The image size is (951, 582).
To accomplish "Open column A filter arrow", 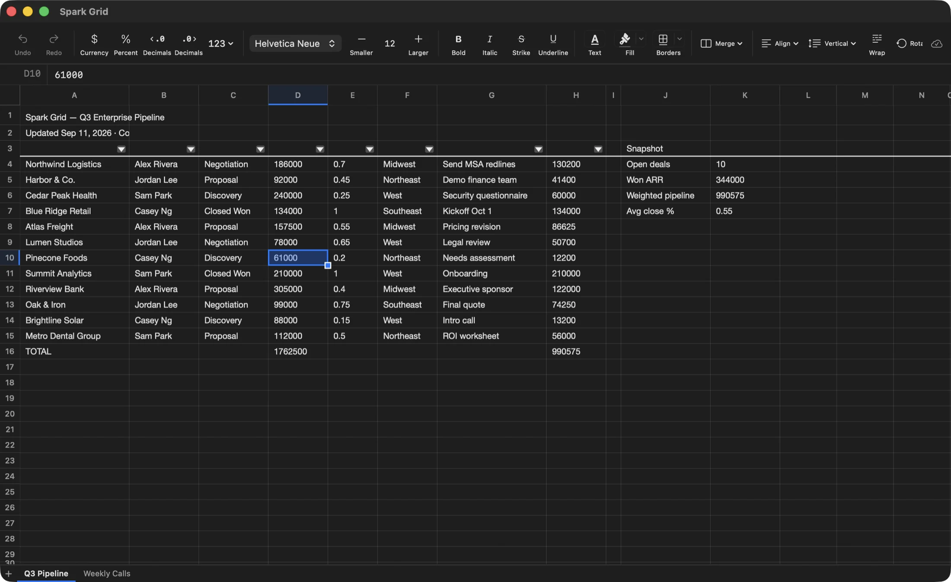I will point(121,149).
